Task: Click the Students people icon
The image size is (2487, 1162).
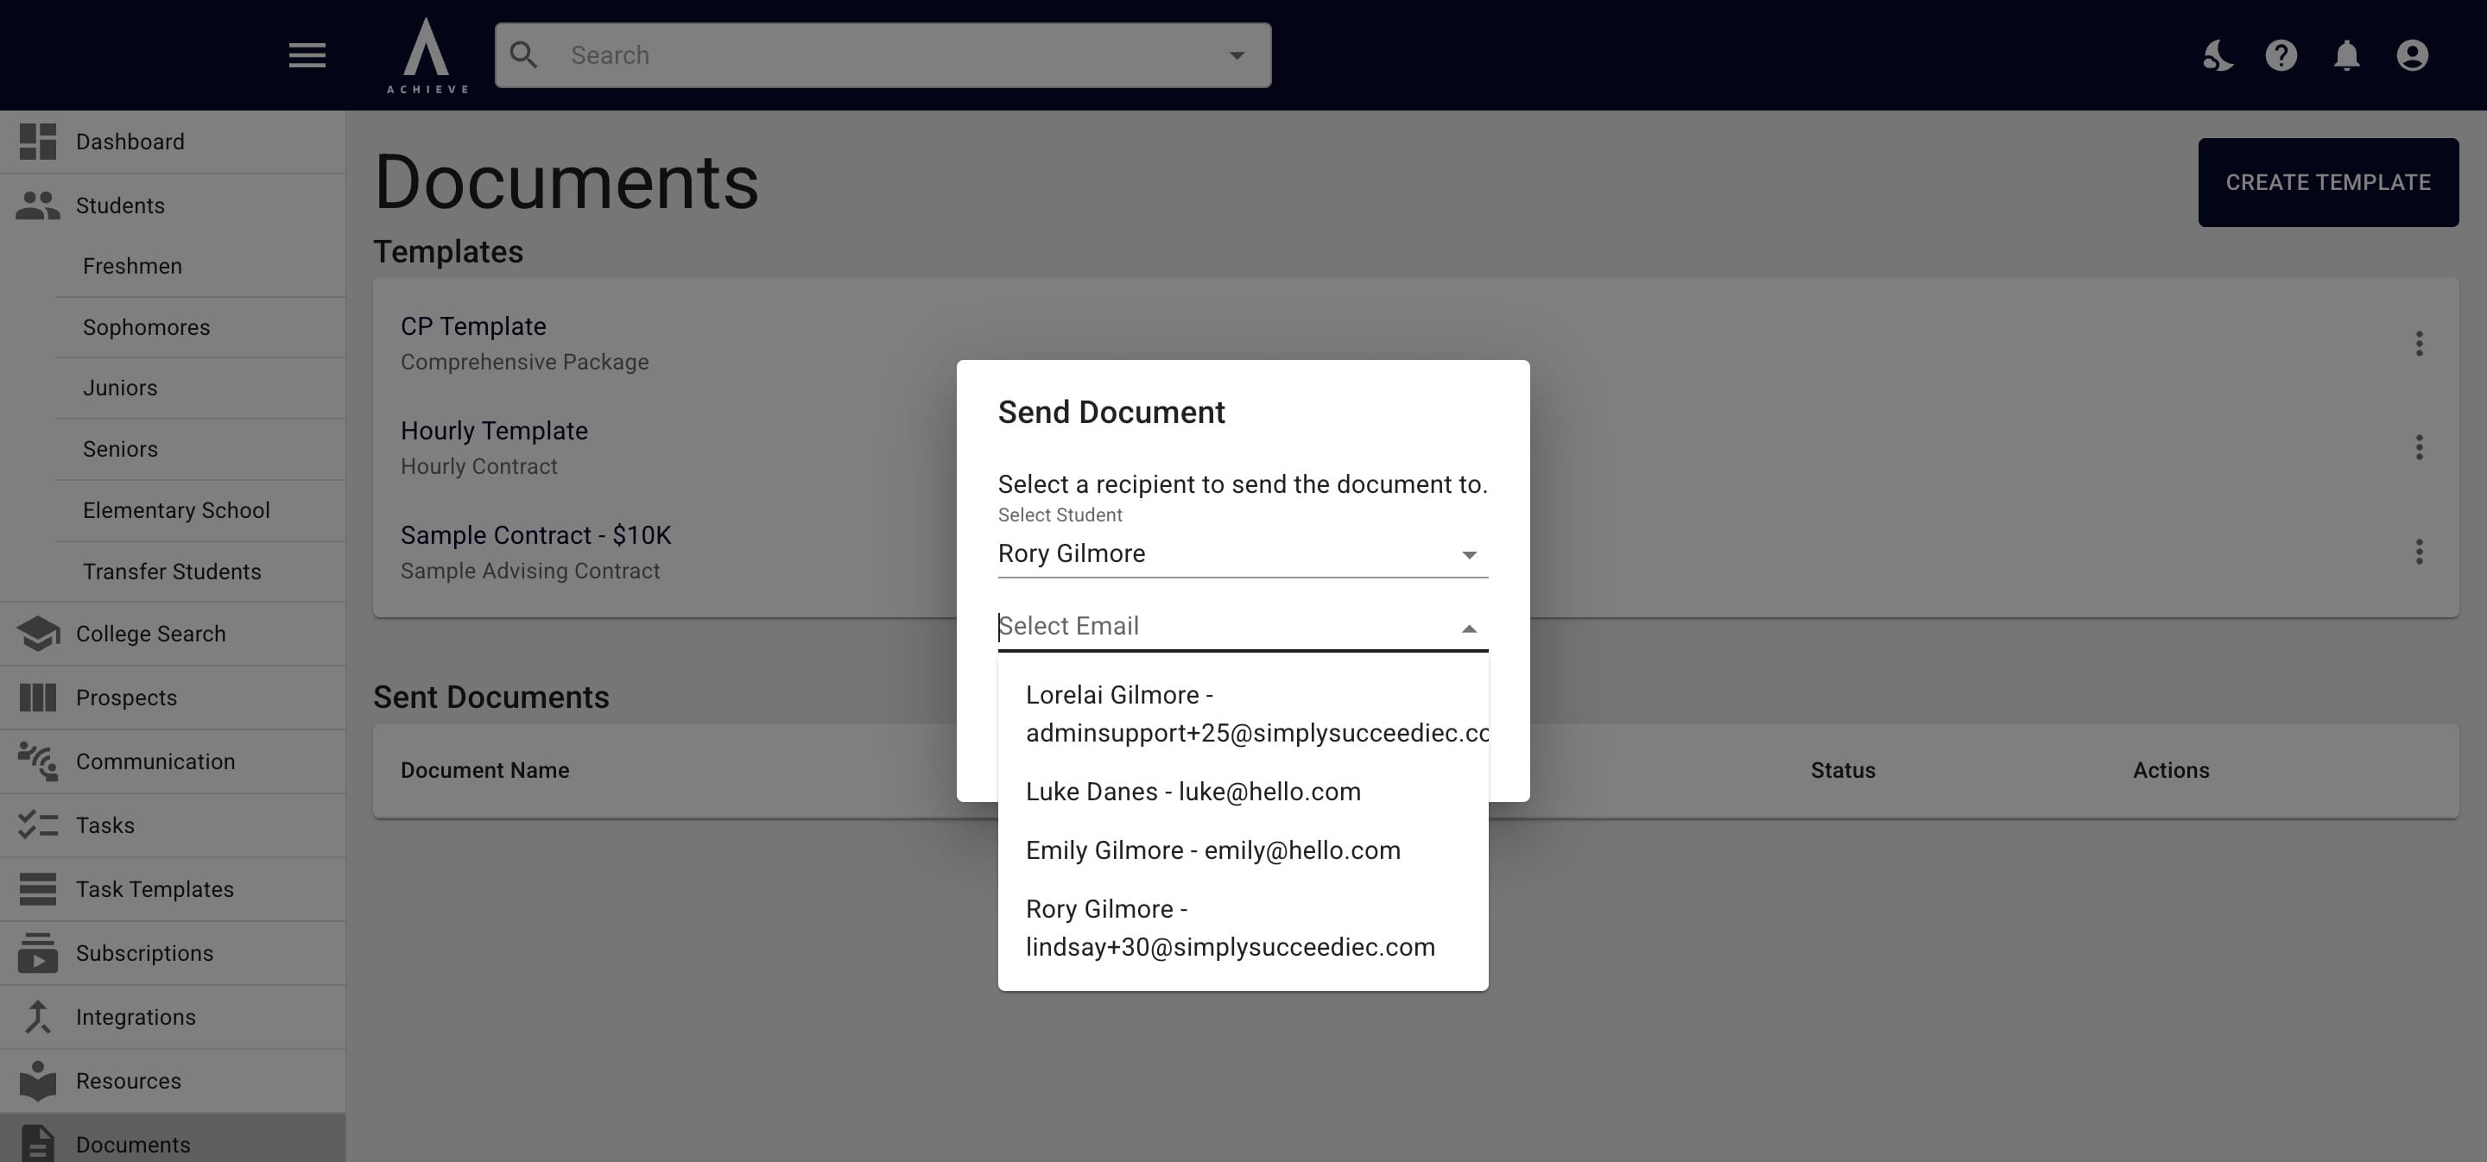Action: click(38, 205)
